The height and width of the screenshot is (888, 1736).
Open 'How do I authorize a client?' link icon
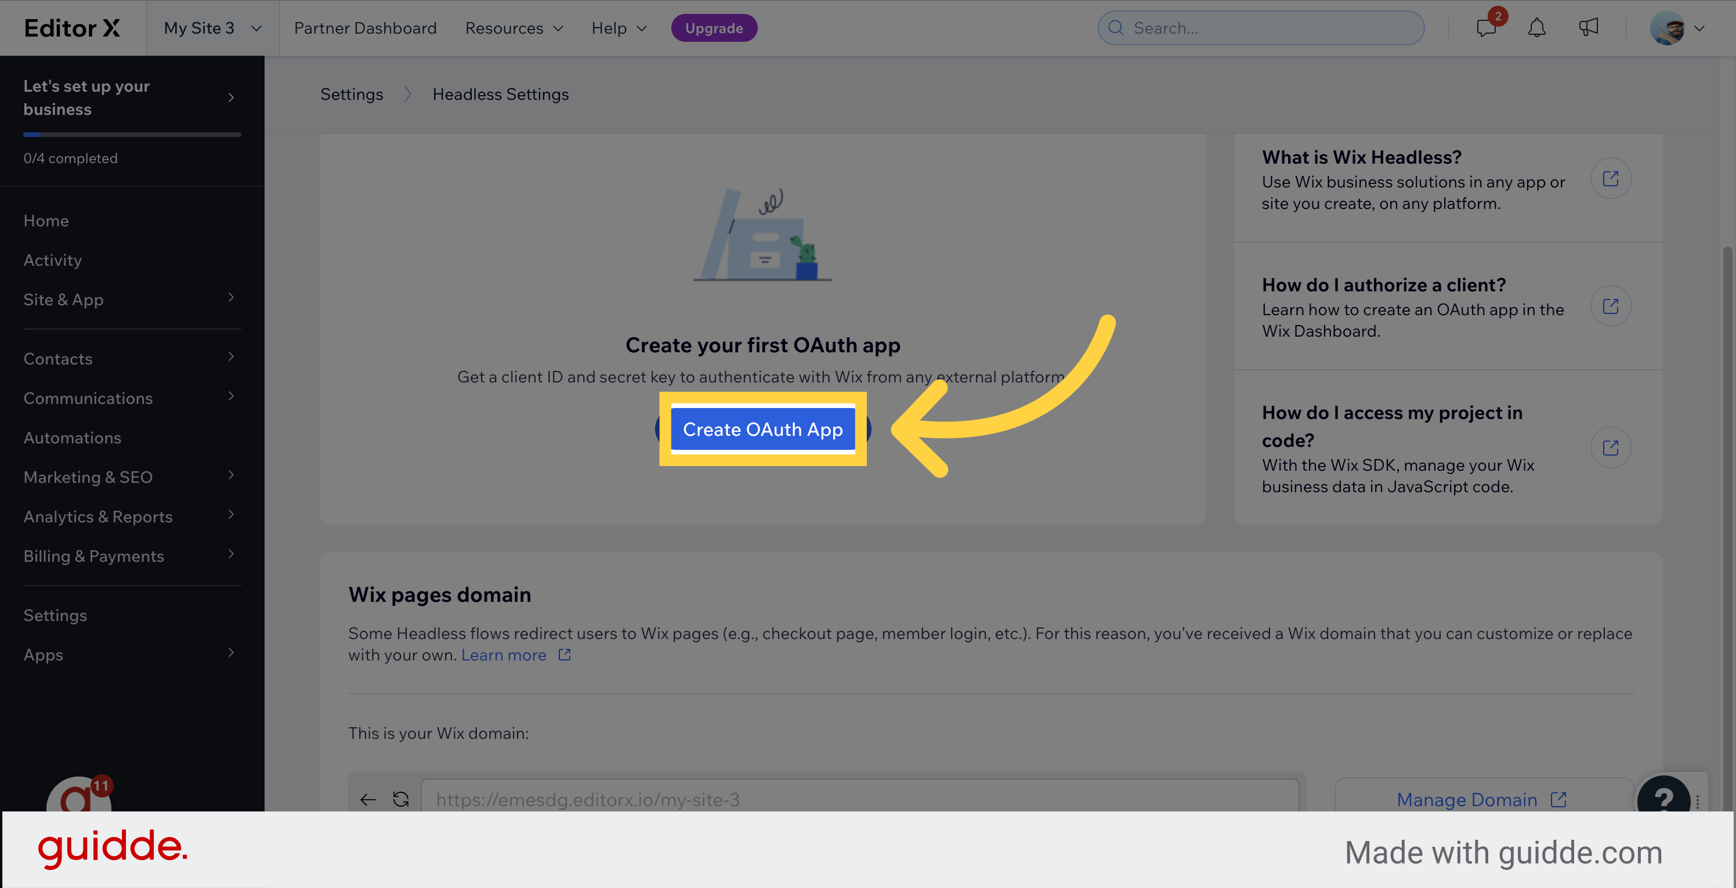click(1610, 307)
